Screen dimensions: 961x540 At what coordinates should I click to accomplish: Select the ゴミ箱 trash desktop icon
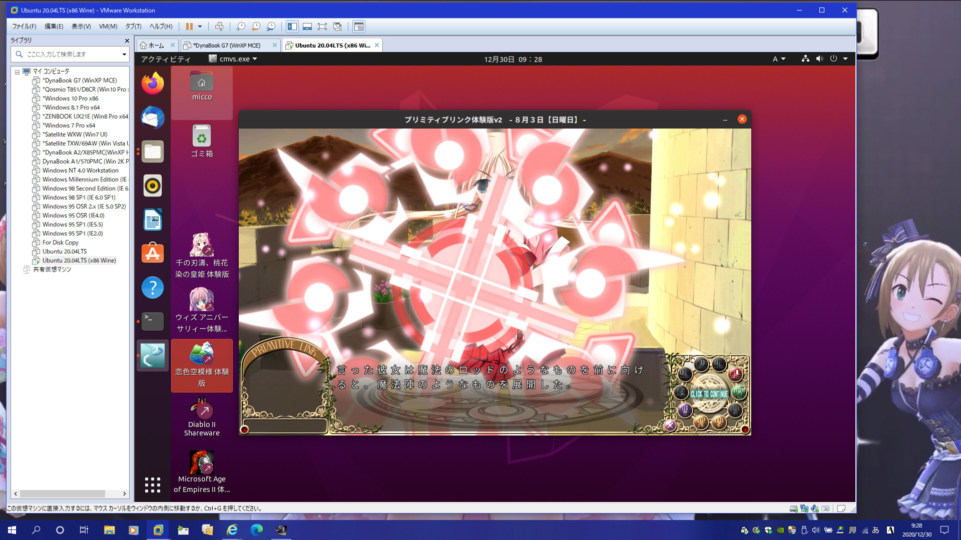click(202, 141)
